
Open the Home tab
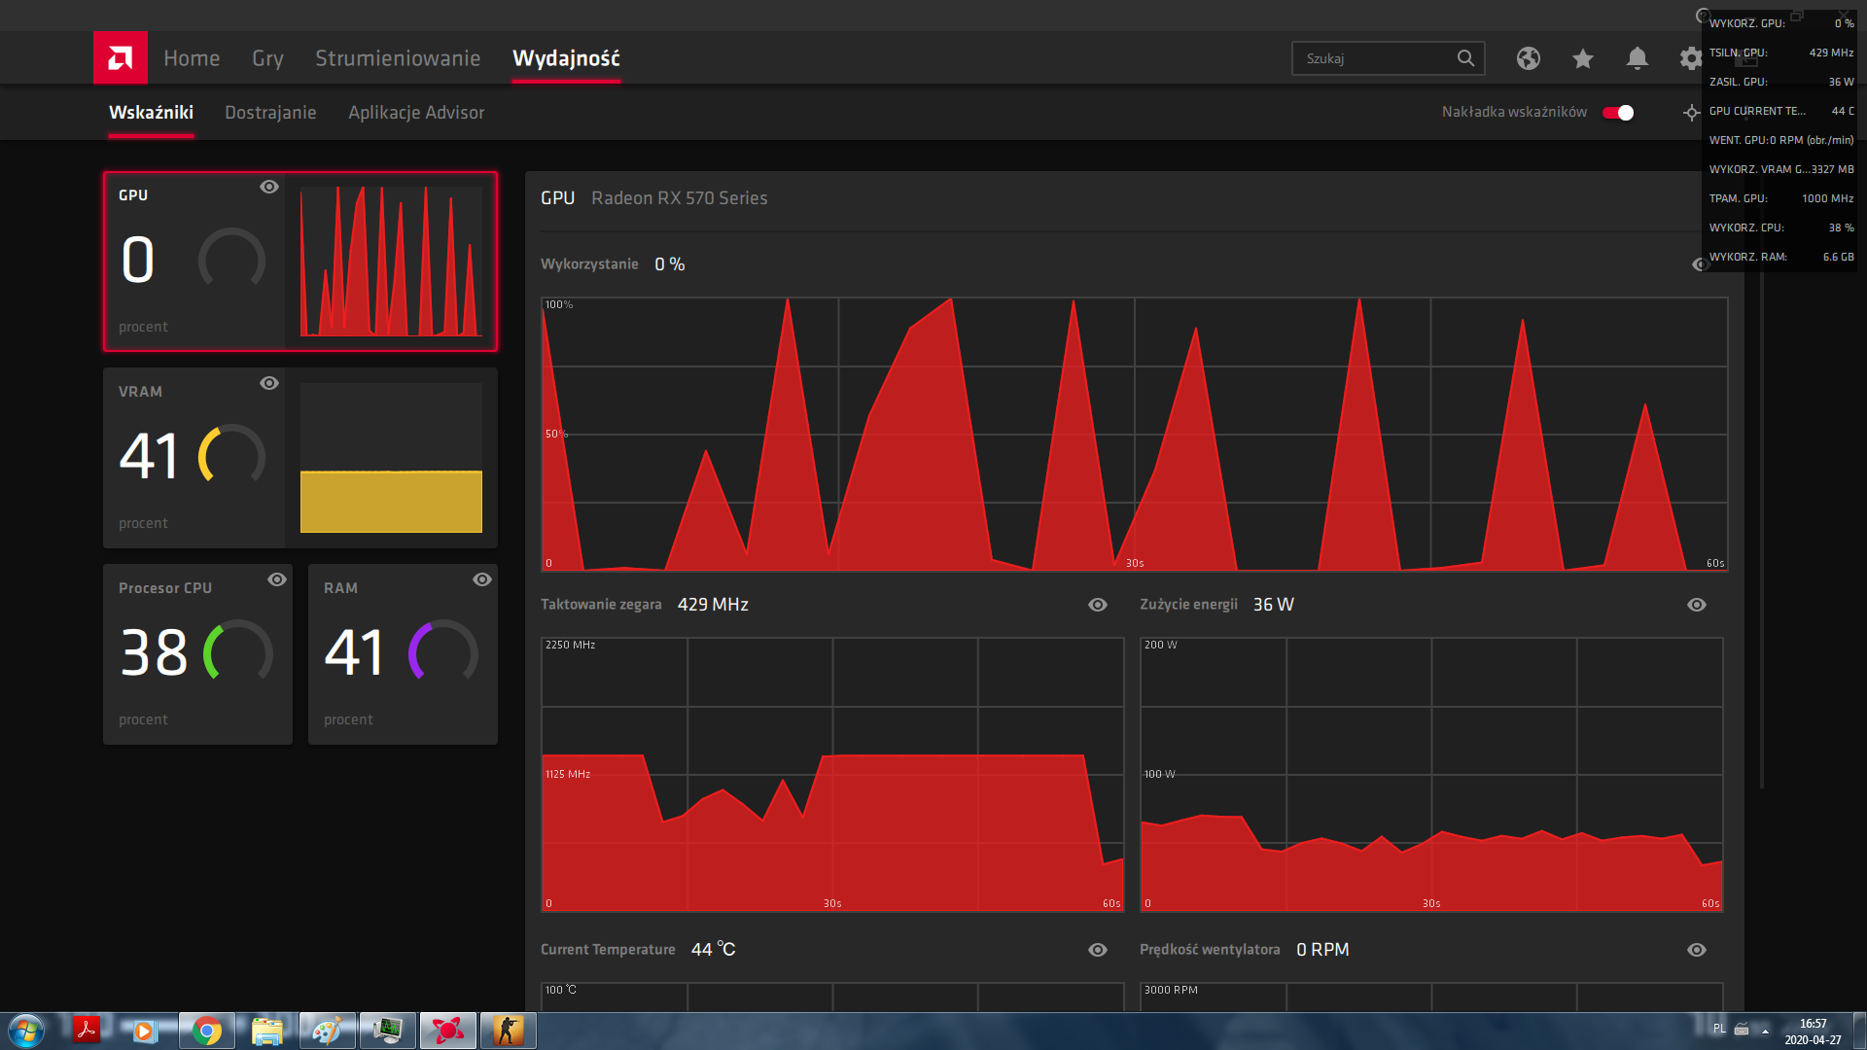tap(192, 58)
